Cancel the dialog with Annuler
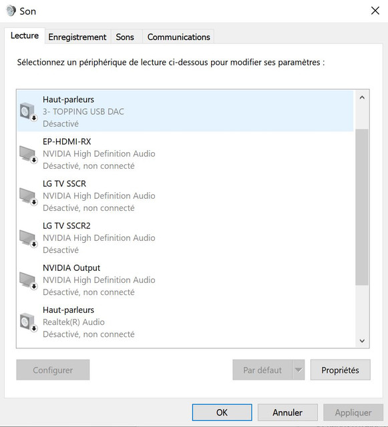388x427 pixels. coord(287,412)
